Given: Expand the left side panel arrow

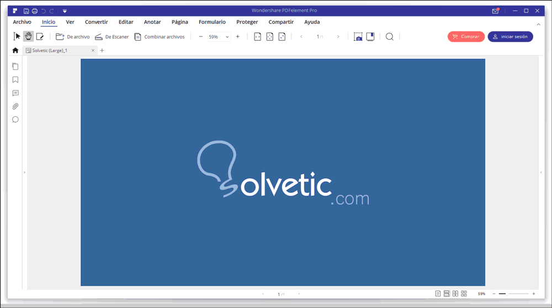Looking at the screenshot, I should pyautogui.click(x=24, y=172).
